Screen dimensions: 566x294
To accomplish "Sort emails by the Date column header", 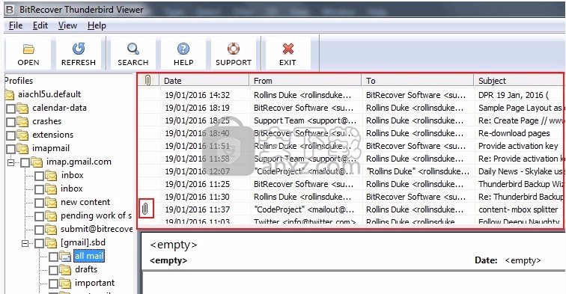I will 204,81.
